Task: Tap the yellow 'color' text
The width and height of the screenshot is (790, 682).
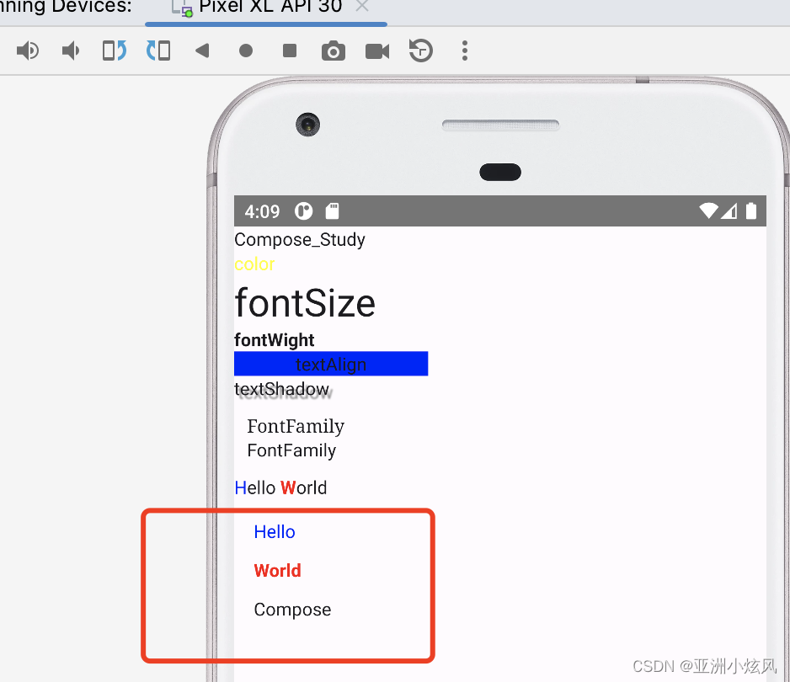Action: 254,264
